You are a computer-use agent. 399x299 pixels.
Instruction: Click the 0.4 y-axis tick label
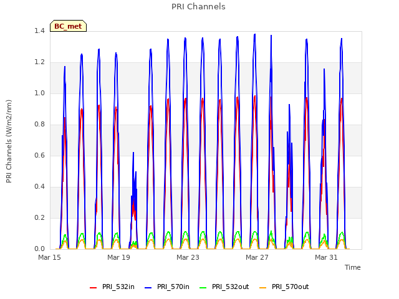coord(39,187)
